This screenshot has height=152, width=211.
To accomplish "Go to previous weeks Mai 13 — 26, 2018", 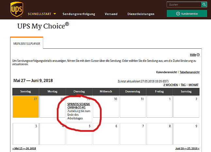I will [24, 148].
